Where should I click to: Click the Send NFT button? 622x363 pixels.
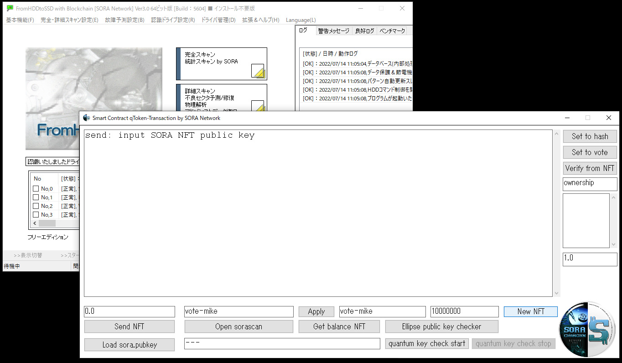130,327
